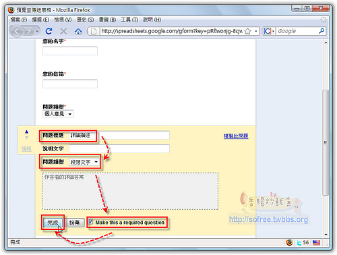The height and width of the screenshot is (255, 337).
Task: Close the Firefox window
Action: point(321,9)
